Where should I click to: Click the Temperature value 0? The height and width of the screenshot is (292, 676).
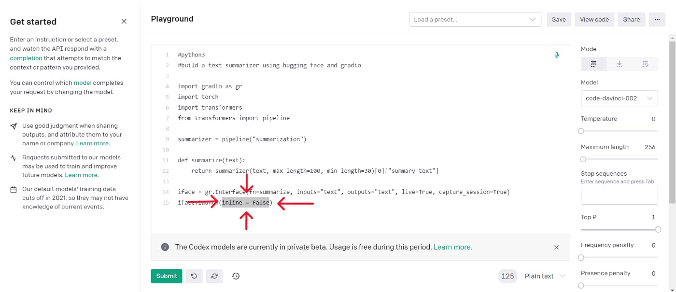click(x=653, y=119)
